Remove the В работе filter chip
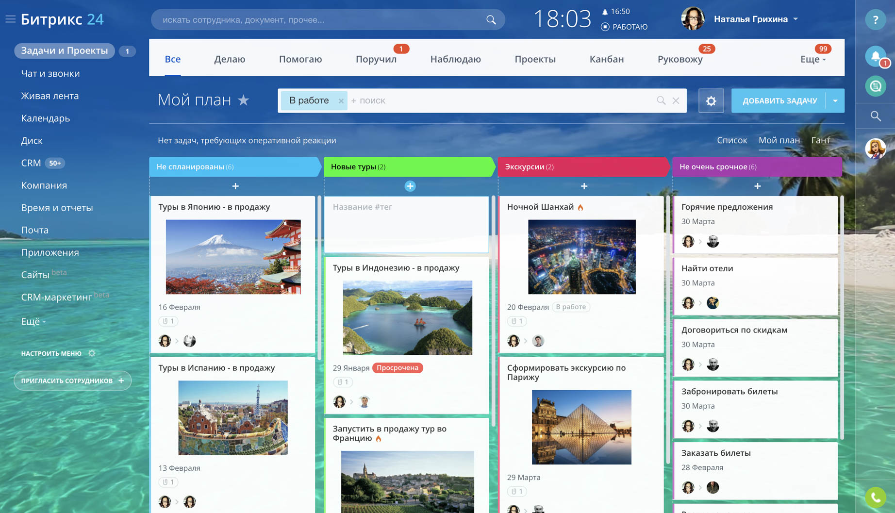895x513 pixels. 341,100
